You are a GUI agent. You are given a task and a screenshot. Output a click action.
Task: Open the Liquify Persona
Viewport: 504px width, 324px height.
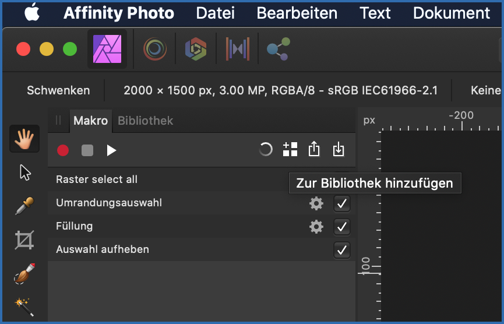pyautogui.click(x=154, y=49)
